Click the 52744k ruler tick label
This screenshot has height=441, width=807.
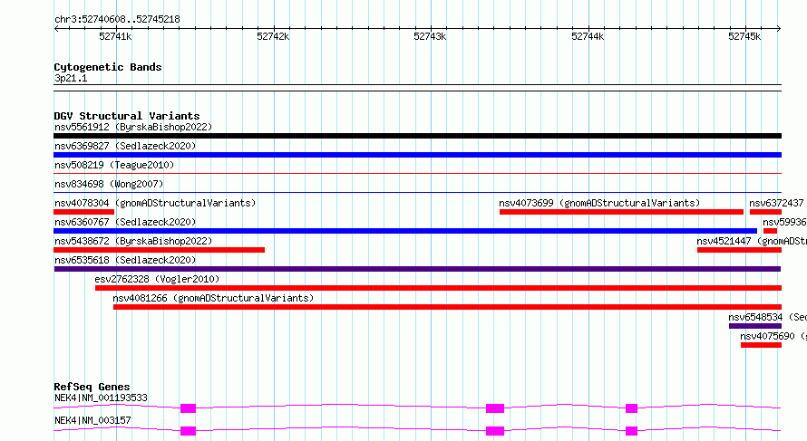tap(588, 36)
